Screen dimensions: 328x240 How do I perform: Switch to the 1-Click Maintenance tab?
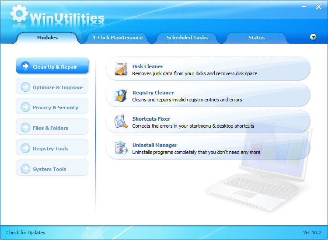[117, 38]
